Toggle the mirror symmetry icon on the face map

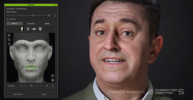[x=52, y=80]
